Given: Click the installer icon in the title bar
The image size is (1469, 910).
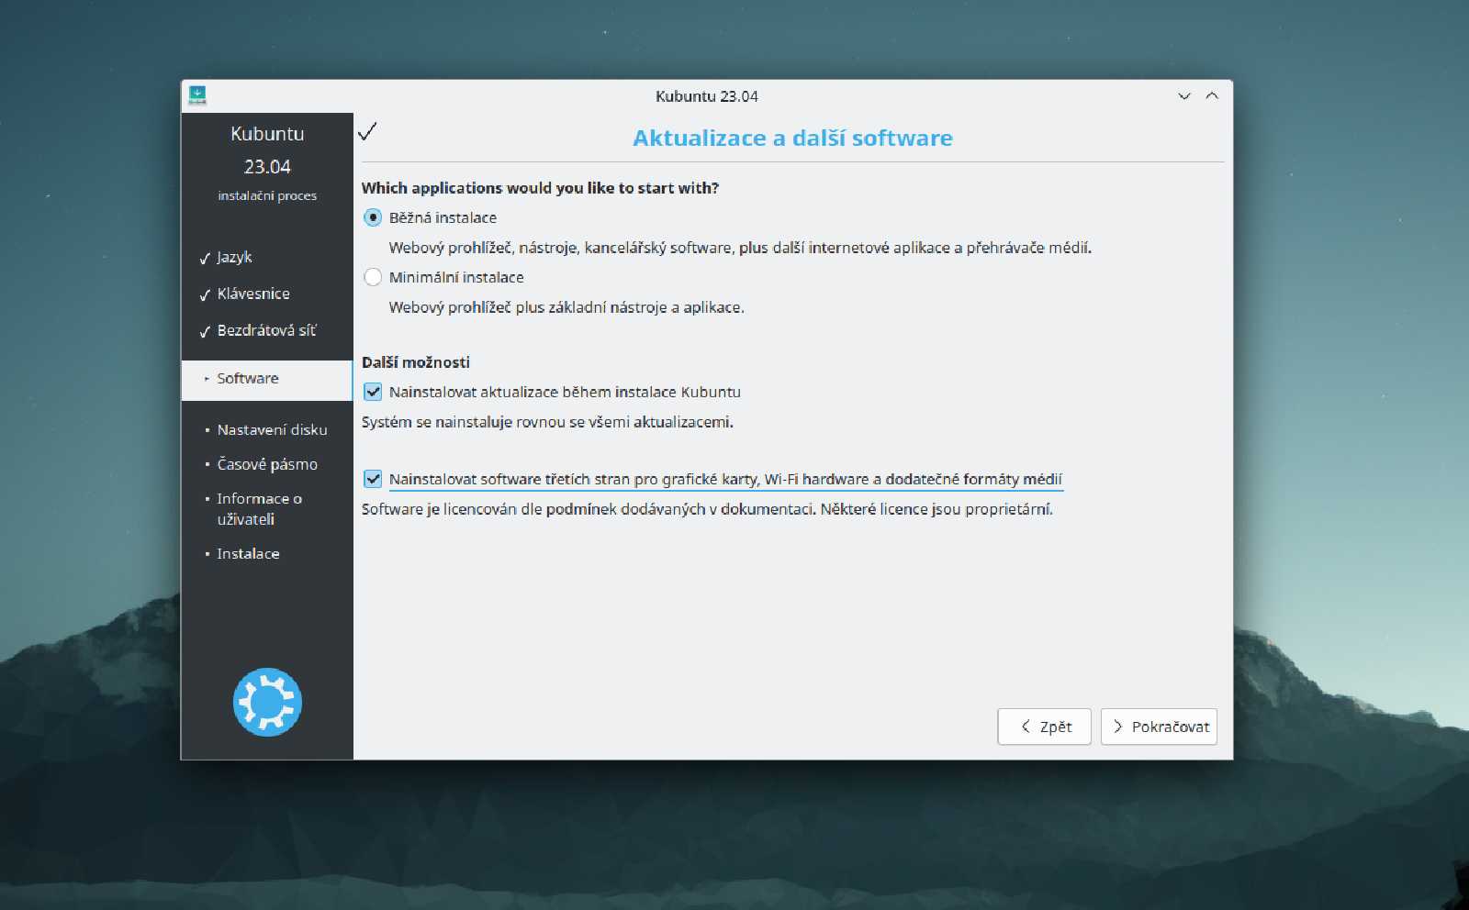Looking at the screenshot, I should tap(197, 95).
